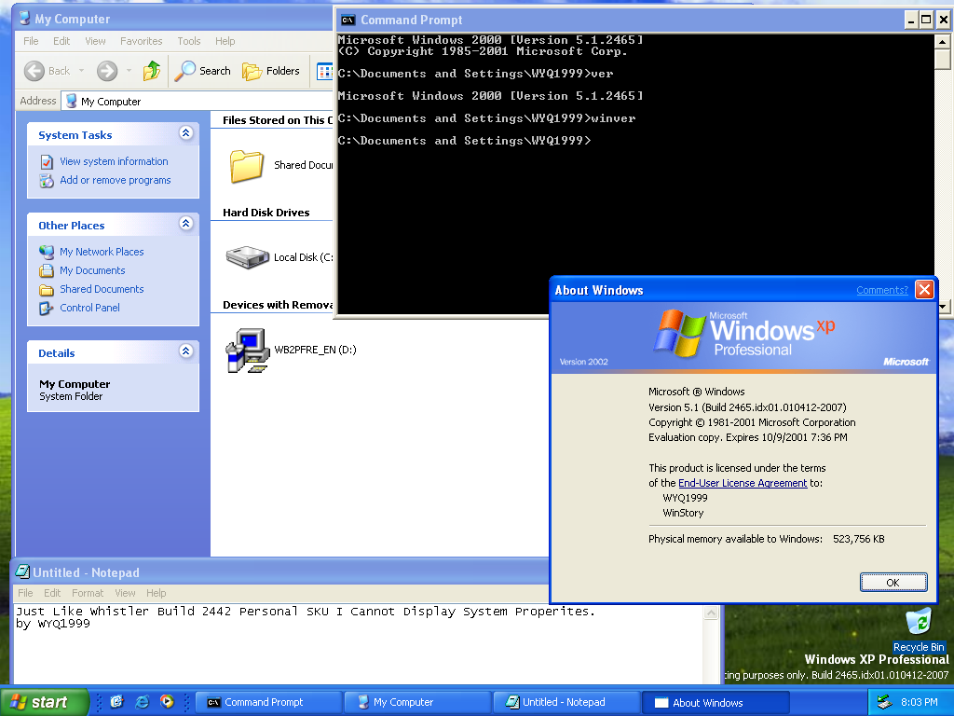Open the Favorites menu in My Computer
The image size is (954, 716).
(141, 41)
